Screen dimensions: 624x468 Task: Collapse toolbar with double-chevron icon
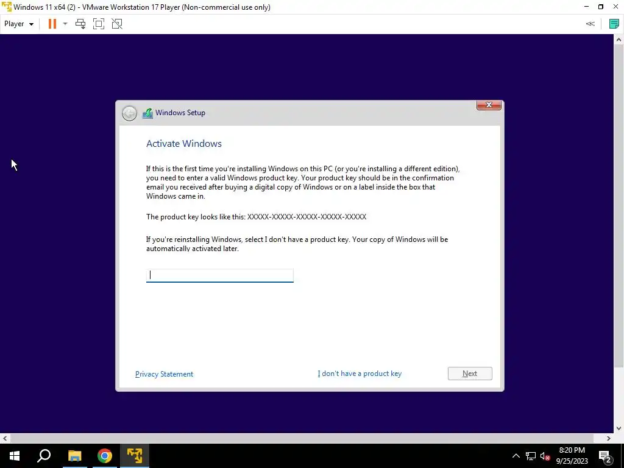click(590, 24)
